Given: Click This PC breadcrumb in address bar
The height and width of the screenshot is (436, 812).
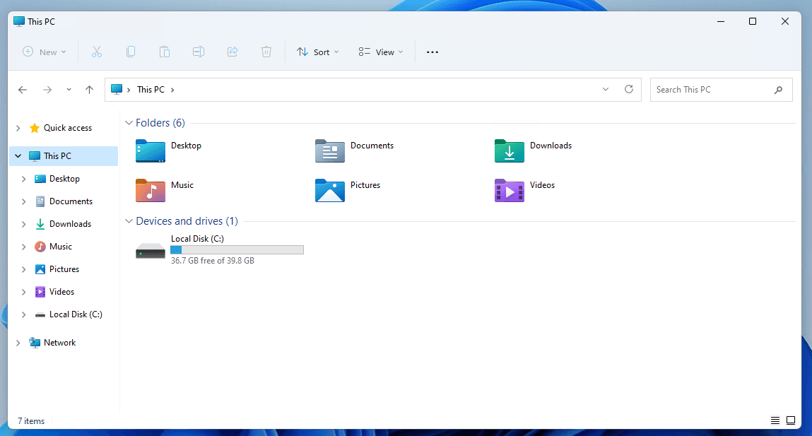Looking at the screenshot, I should pyautogui.click(x=151, y=90).
